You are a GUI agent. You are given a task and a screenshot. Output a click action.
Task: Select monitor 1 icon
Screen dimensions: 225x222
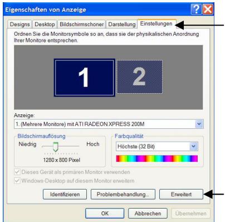pos(85,78)
